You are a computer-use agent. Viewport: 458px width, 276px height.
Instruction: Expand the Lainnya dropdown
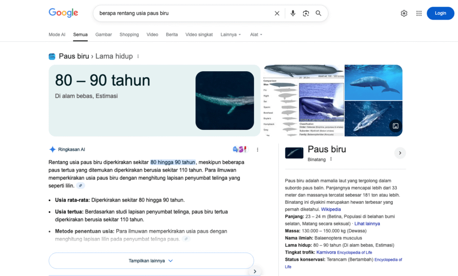point(230,34)
